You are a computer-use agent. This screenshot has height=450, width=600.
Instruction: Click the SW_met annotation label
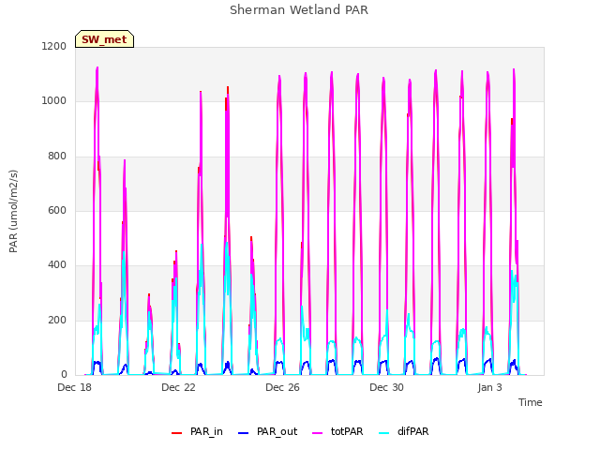click(x=104, y=39)
